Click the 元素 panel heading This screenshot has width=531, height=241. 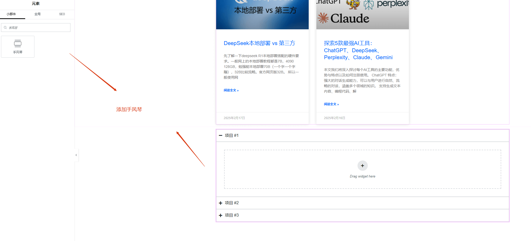click(36, 4)
